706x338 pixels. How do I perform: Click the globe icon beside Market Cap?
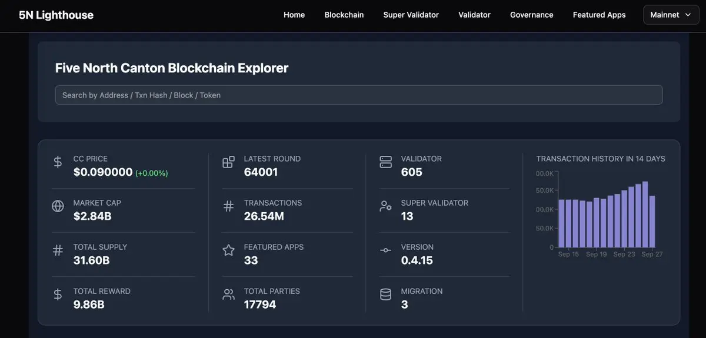pyautogui.click(x=58, y=206)
